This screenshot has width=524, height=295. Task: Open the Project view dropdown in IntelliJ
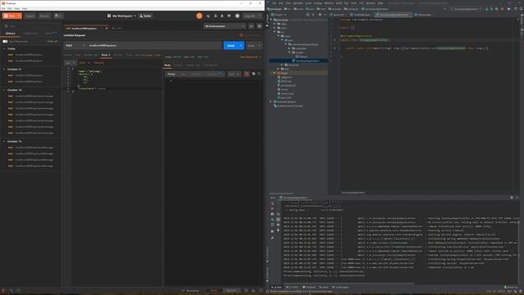pyautogui.click(x=278, y=15)
